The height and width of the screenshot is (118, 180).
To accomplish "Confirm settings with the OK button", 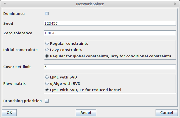I will coord(9,113).
